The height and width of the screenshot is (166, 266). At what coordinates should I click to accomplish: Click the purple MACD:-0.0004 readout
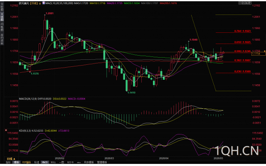coord(76,99)
